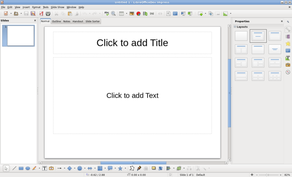This screenshot has width=292, height=177.
Task: Switch to the Notes tab
Action: [66, 21]
